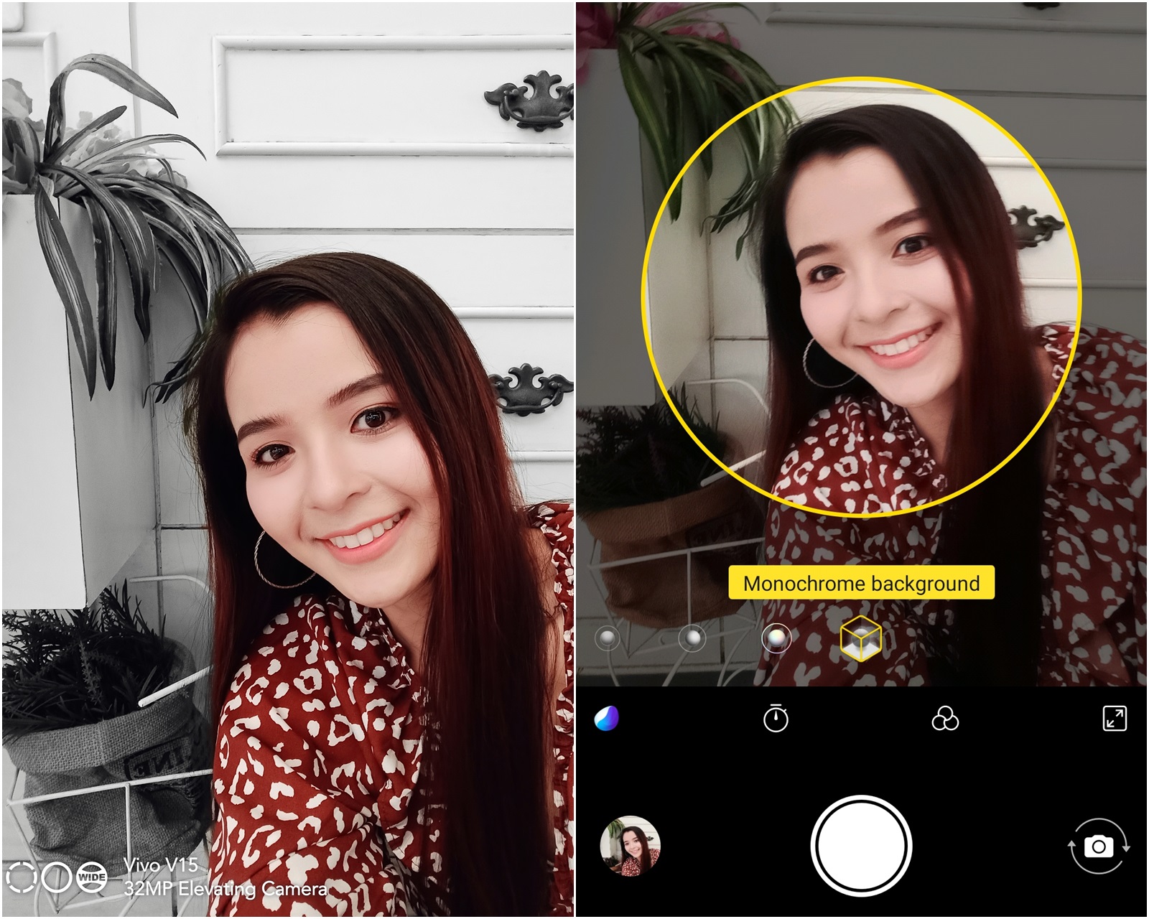
Task: Open the Jovi AI icon
Action: coord(607,718)
